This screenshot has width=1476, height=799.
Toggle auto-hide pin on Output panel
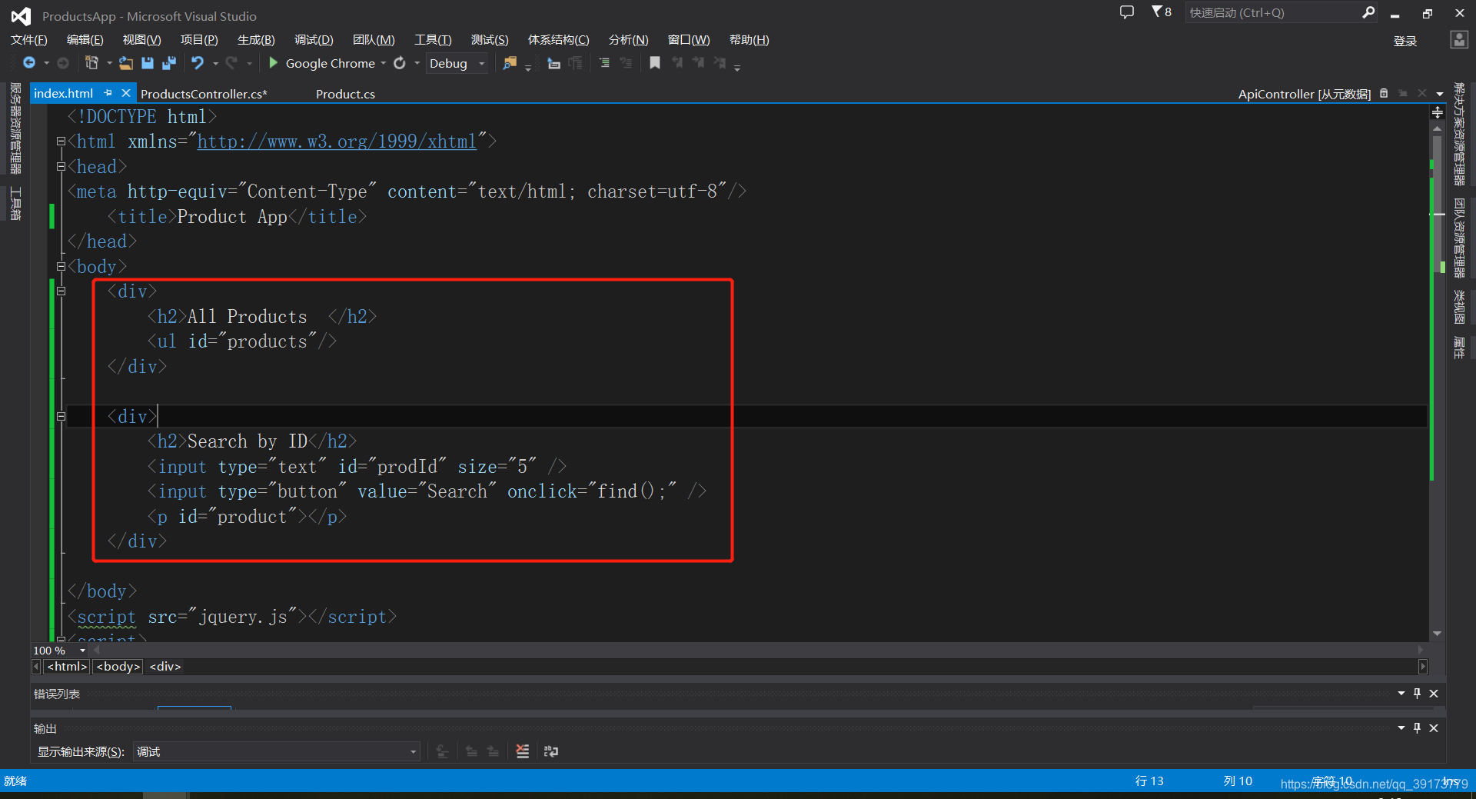pos(1418,727)
